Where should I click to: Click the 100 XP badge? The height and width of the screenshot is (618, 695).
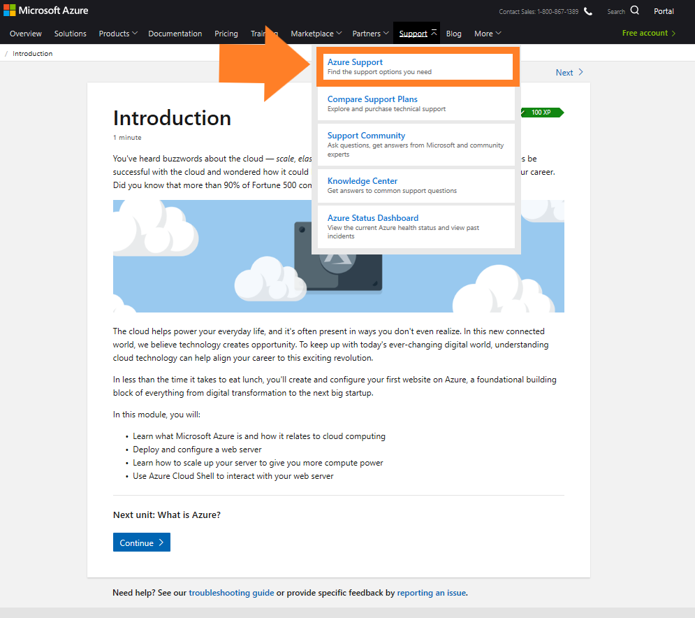click(x=541, y=113)
